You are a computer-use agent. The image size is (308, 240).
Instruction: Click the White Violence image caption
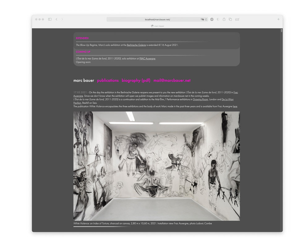pos(143,223)
